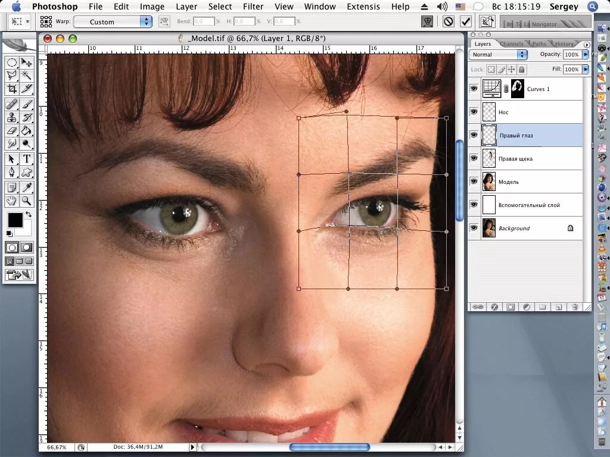
Task: Select the Hand tool
Action: click(x=12, y=201)
